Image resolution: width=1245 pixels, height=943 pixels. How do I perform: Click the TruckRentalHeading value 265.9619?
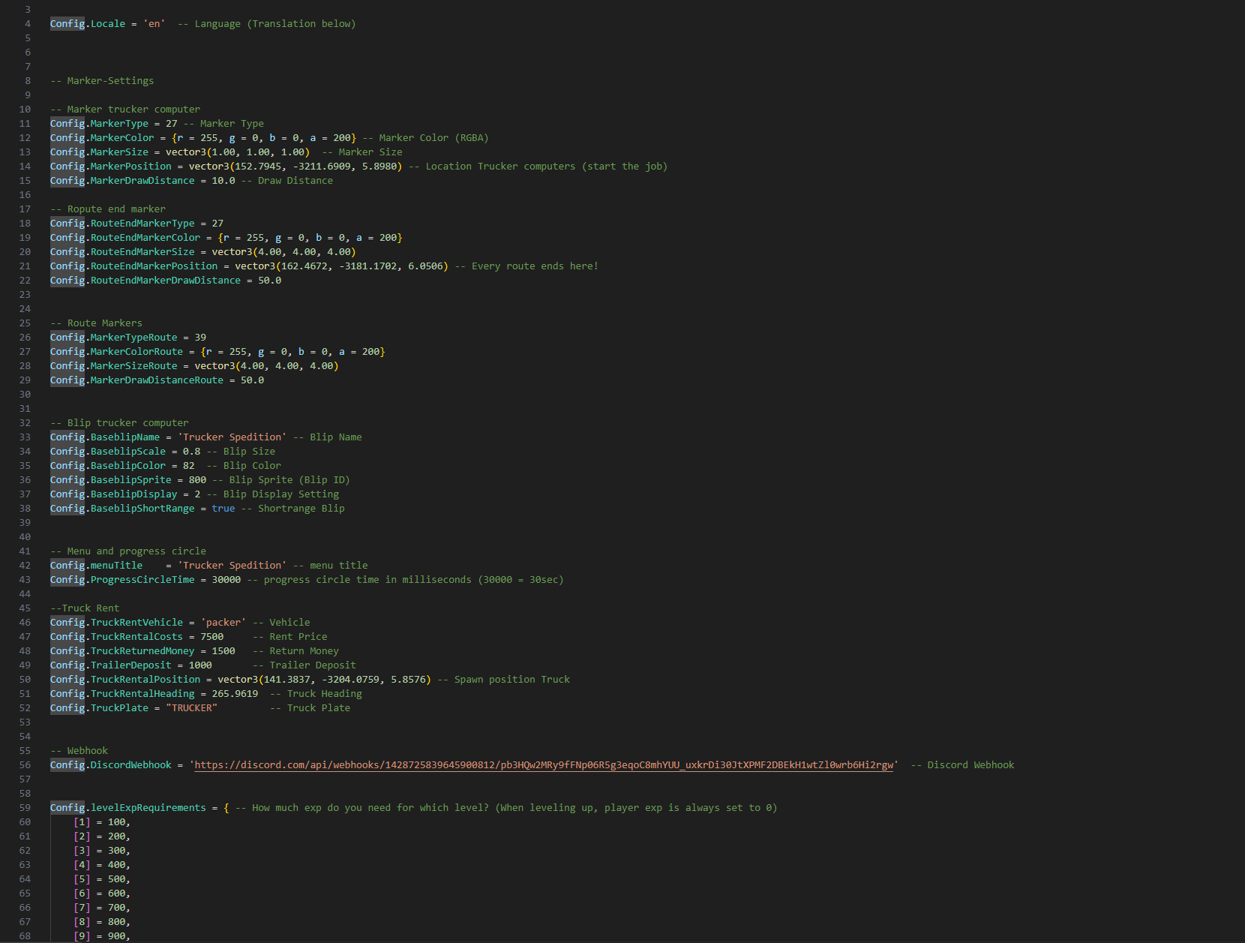235,694
